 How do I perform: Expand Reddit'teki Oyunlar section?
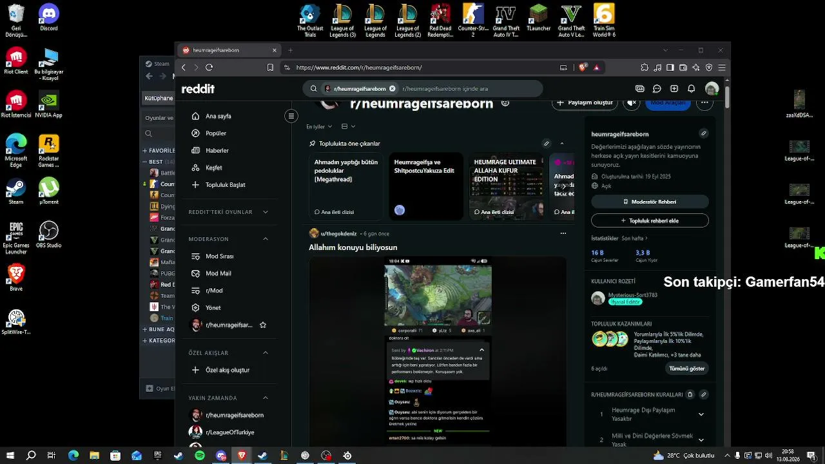pyautogui.click(x=266, y=212)
